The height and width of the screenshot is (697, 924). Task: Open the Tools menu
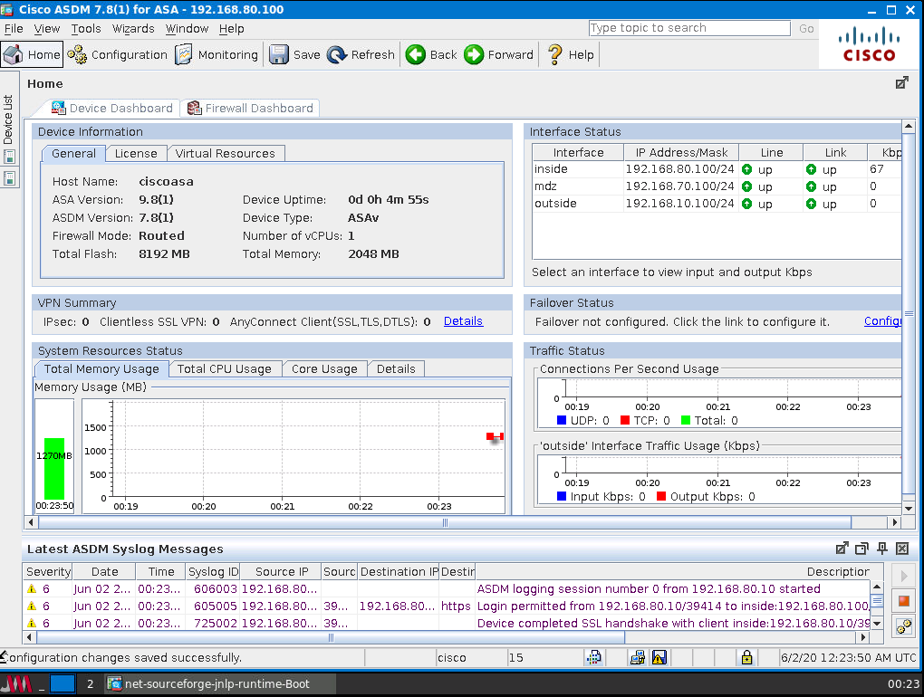86,28
